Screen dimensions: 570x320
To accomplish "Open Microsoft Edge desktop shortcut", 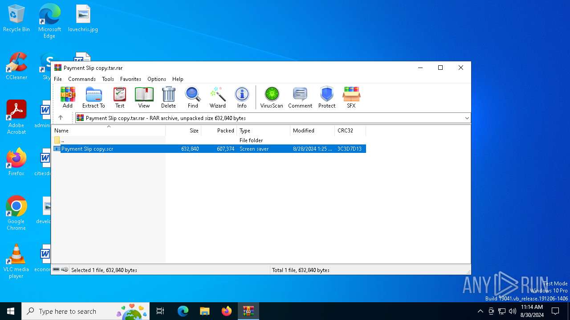I will coord(49,21).
